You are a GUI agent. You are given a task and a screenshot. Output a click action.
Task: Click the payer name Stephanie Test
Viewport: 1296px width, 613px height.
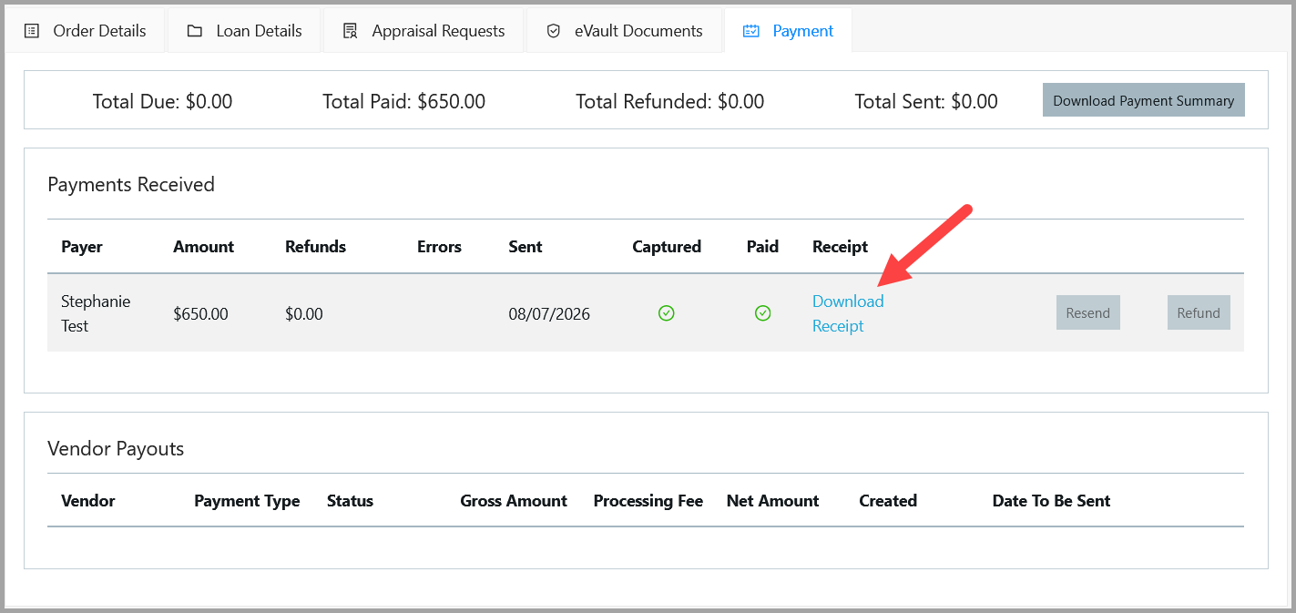click(96, 313)
